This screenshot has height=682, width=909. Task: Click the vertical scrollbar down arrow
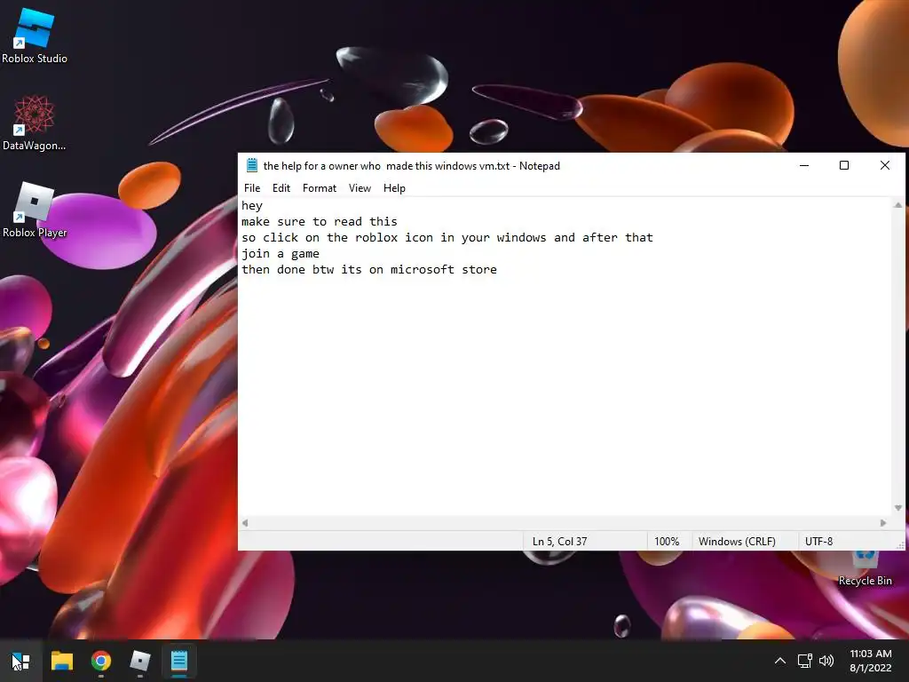pos(898,508)
